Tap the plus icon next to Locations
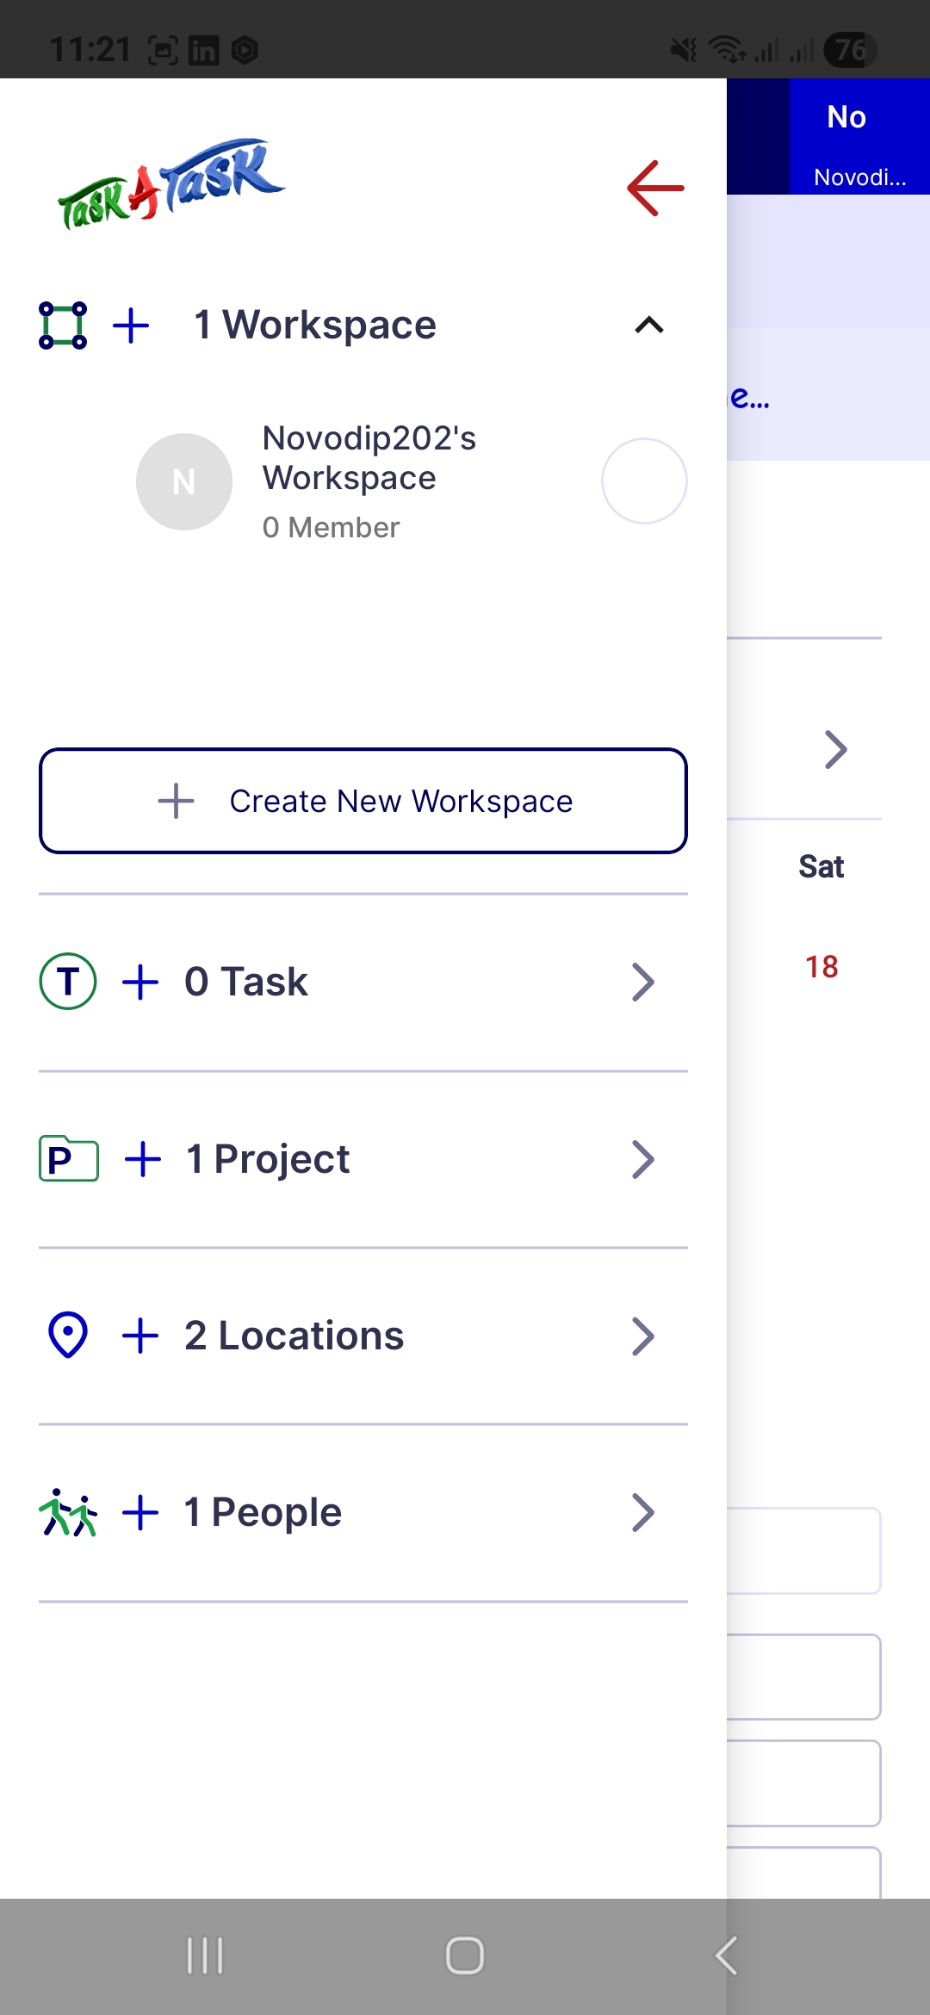930x2015 pixels. [140, 1336]
